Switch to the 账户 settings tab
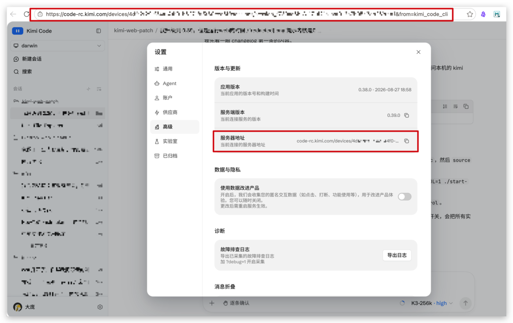This screenshot has height=323, width=513. pos(175,98)
